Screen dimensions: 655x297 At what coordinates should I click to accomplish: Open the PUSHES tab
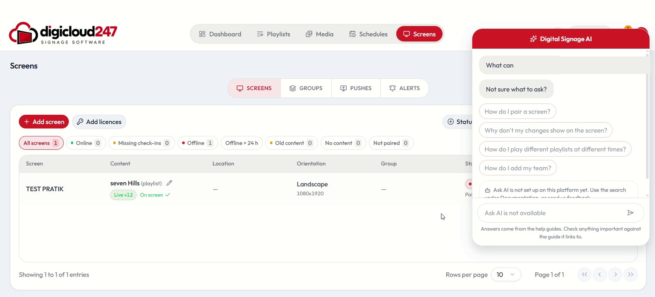tap(356, 88)
